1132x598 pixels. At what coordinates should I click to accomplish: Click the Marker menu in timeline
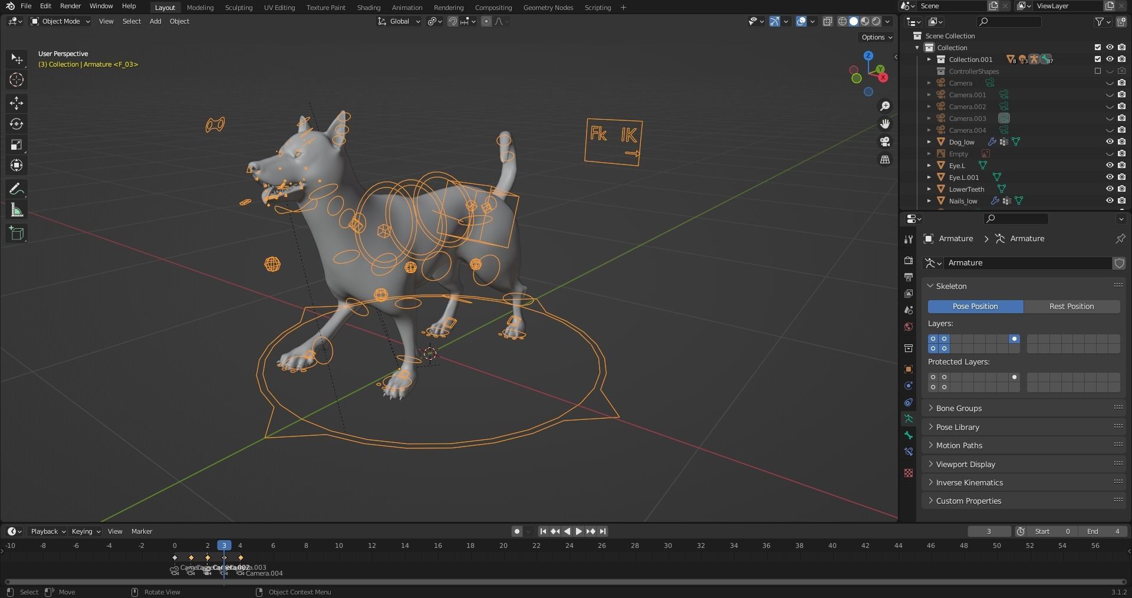pyautogui.click(x=141, y=531)
